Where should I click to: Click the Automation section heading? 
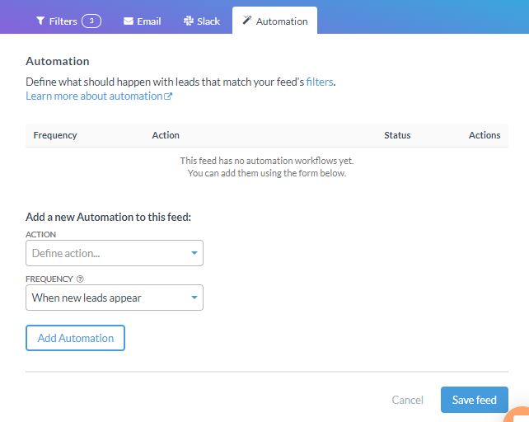click(x=58, y=62)
